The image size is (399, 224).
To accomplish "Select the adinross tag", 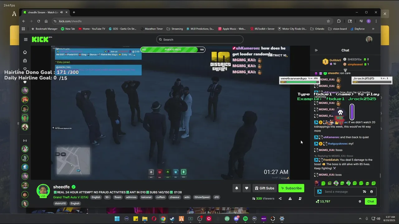I will (131, 197).
